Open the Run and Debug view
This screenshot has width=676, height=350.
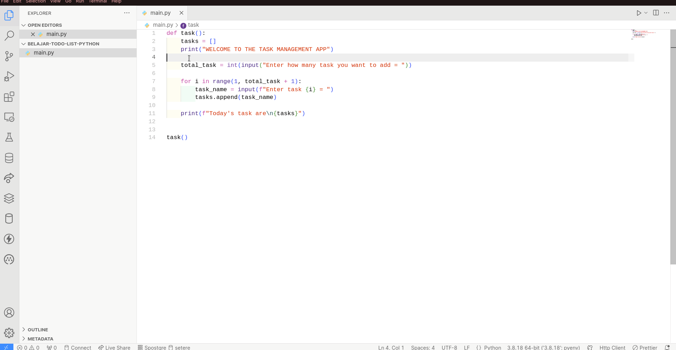[x=9, y=76]
